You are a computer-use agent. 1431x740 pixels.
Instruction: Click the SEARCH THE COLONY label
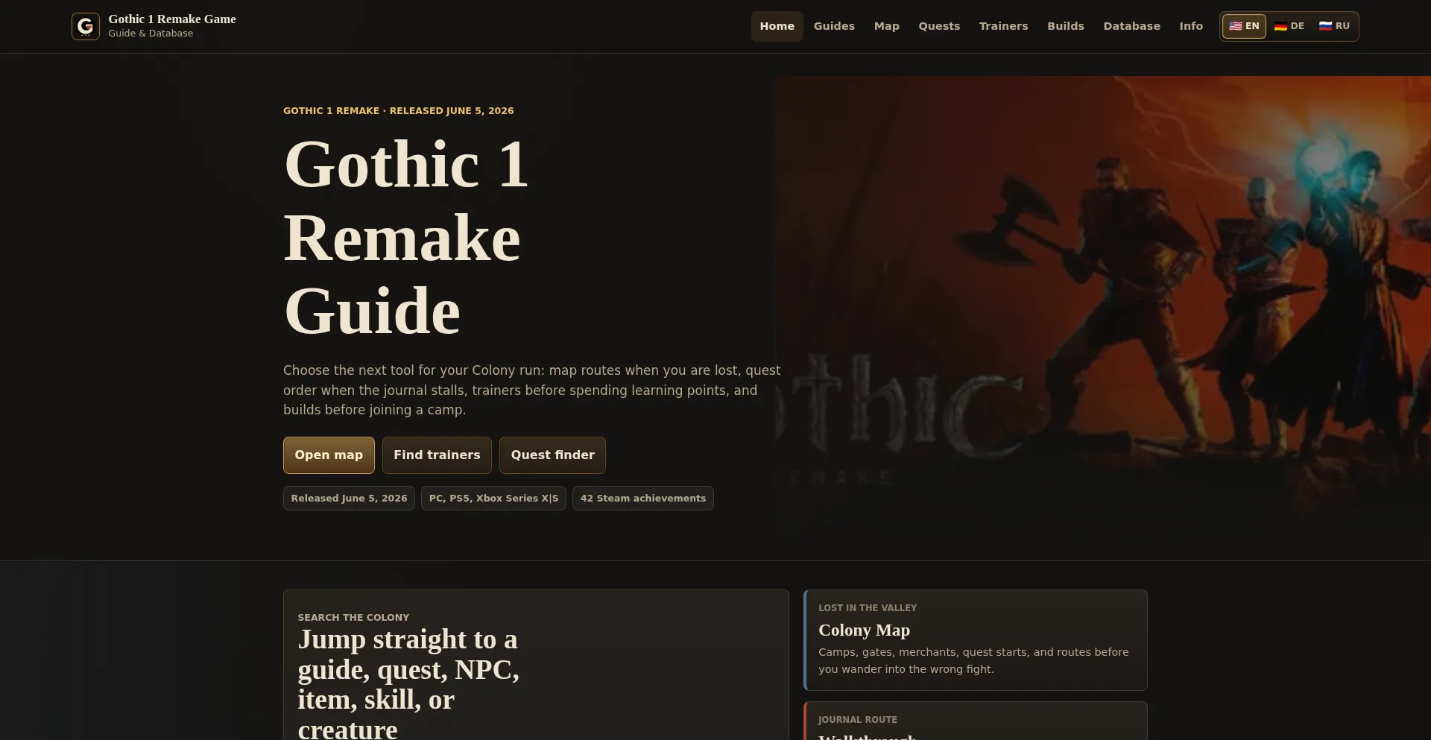pyautogui.click(x=353, y=618)
